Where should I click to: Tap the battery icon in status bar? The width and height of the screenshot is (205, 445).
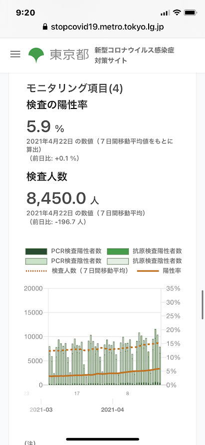click(190, 13)
